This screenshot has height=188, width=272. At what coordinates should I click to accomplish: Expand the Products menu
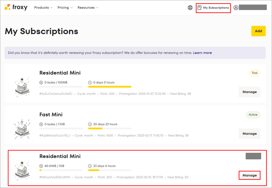pyautogui.click(x=43, y=8)
